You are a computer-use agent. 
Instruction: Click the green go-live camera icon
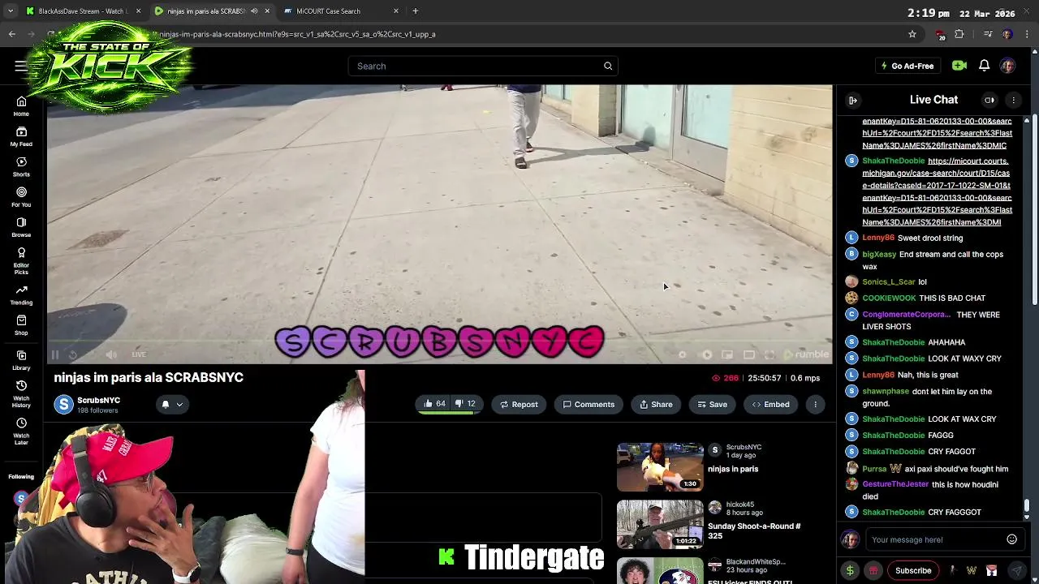pyautogui.click(x=959, y=66)
